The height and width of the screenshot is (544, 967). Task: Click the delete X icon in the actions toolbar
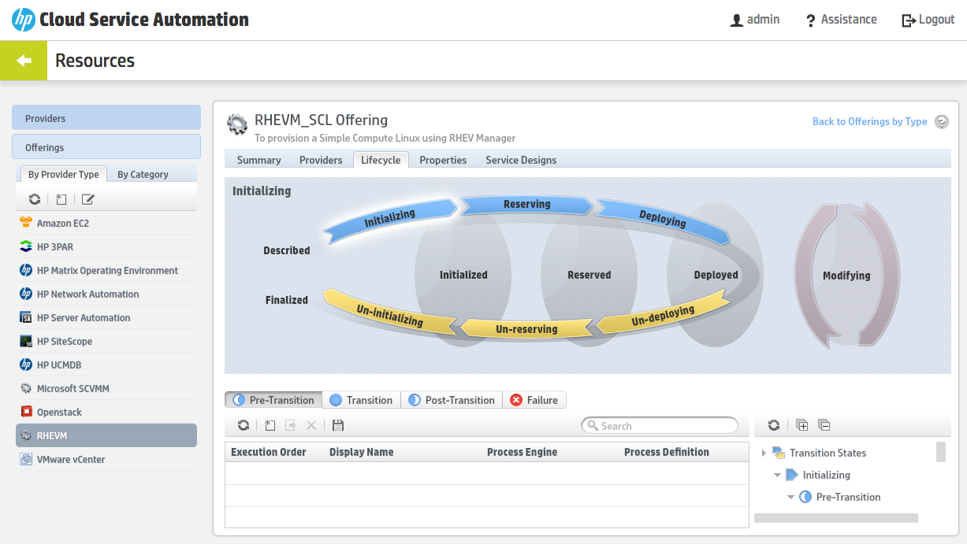[311, 425]
